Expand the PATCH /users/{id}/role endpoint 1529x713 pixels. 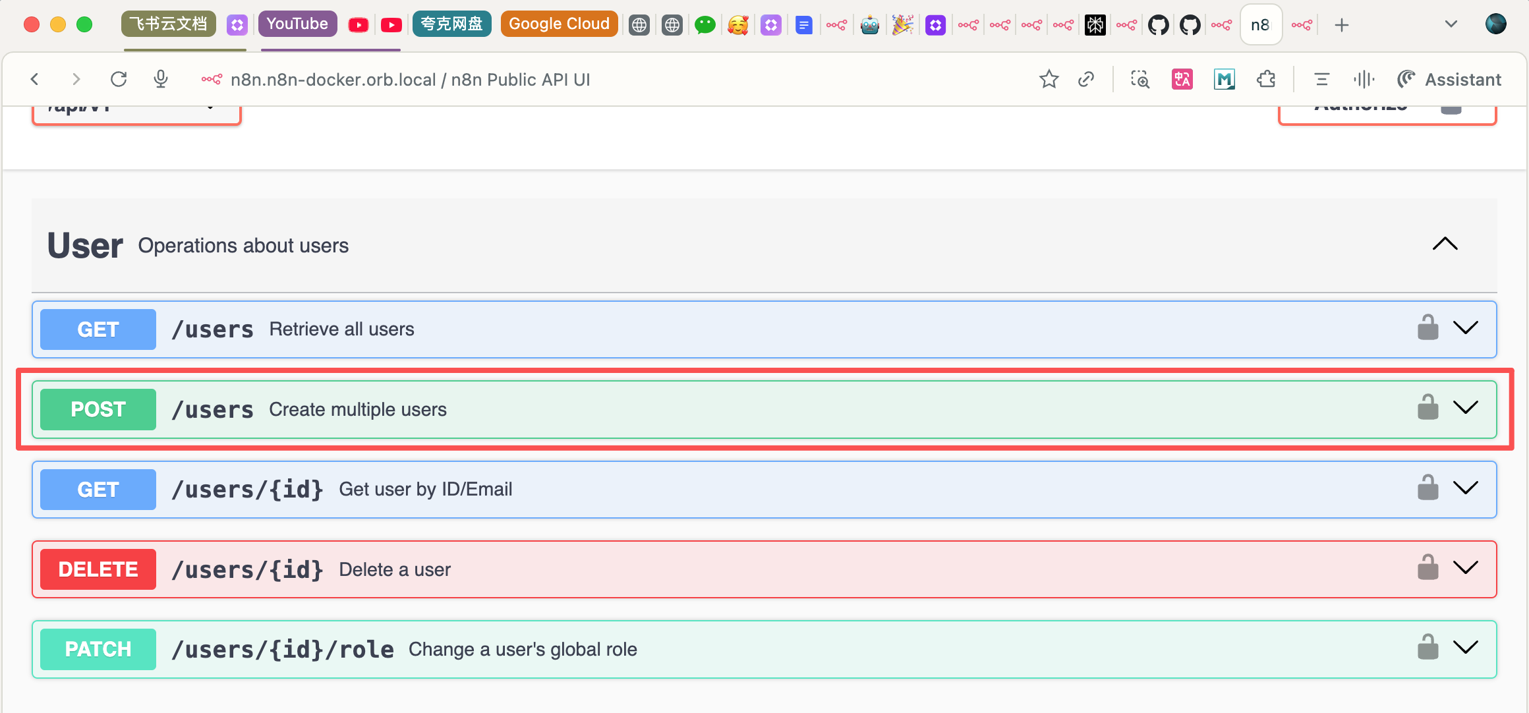point(1466,647)
